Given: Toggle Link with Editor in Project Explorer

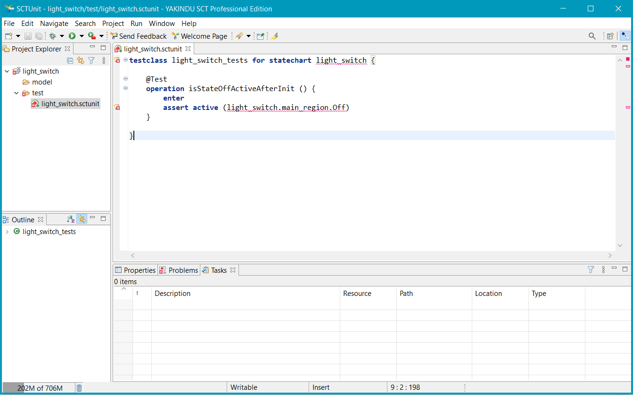Looking at the screenshot, I should [x=81, y=60].
